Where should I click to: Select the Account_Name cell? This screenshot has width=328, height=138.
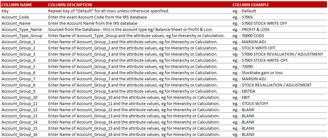(16, 23)
